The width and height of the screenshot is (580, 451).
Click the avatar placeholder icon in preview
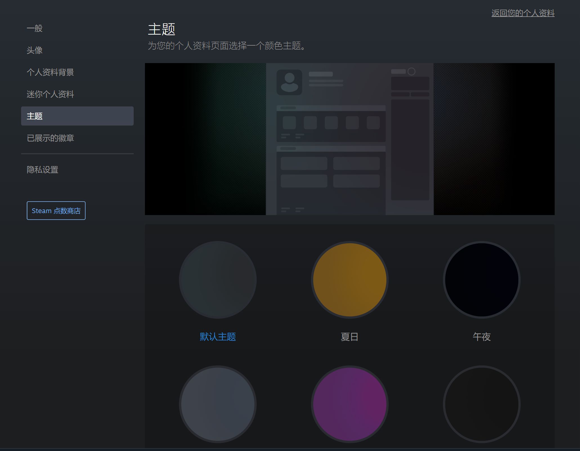[290, 83]
